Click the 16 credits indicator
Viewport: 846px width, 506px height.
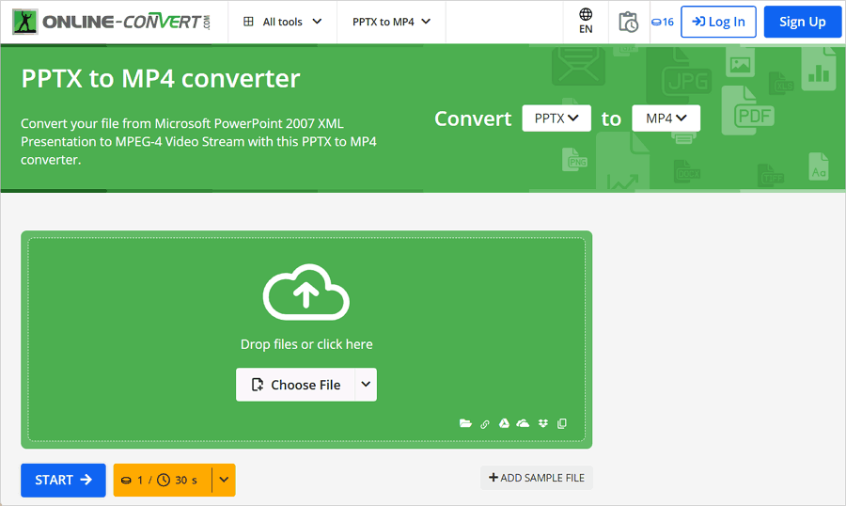[662, 22]
